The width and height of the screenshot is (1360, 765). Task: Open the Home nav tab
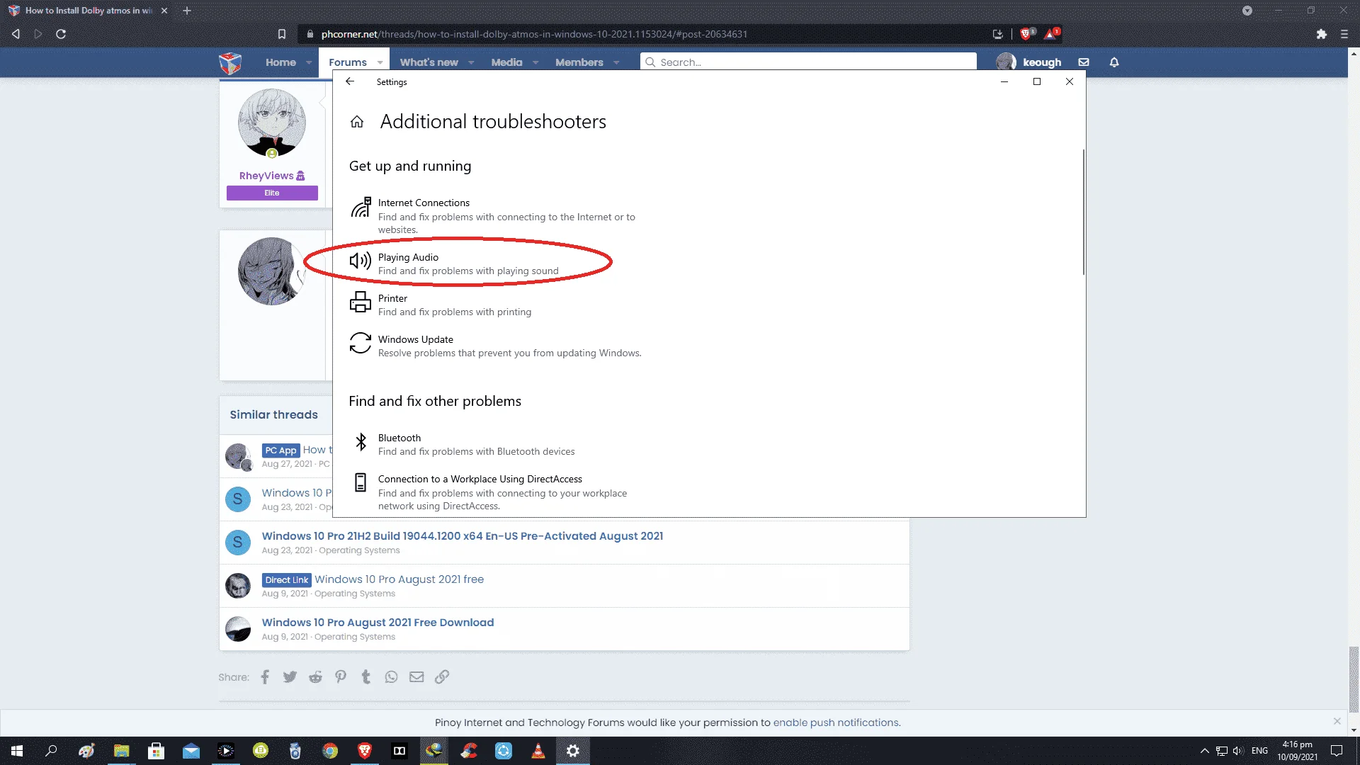[280, 62]
